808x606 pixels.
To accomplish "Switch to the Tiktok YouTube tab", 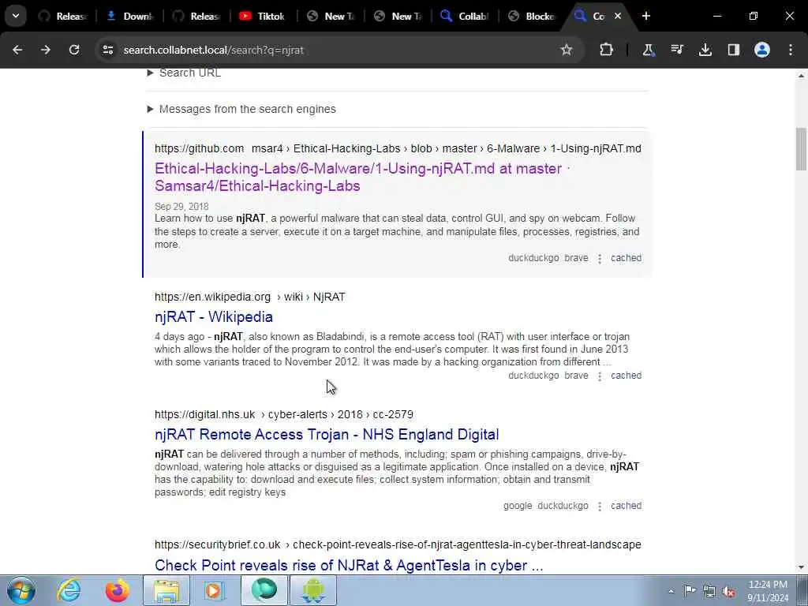I will 262,16.
